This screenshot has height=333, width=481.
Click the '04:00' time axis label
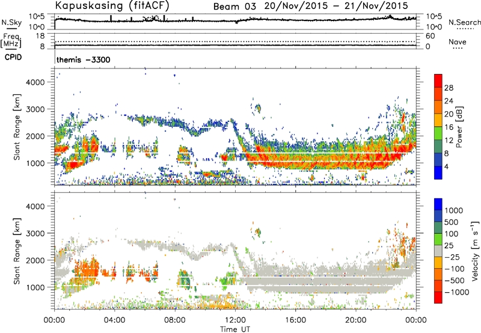click(115, 320)
